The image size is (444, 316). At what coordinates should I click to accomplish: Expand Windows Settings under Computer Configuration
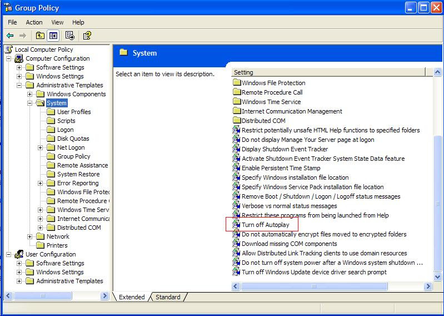19,77
